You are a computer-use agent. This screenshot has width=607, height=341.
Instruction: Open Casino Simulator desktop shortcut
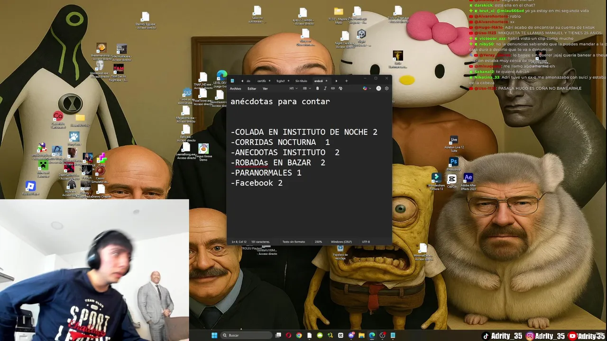click(101, 174)
